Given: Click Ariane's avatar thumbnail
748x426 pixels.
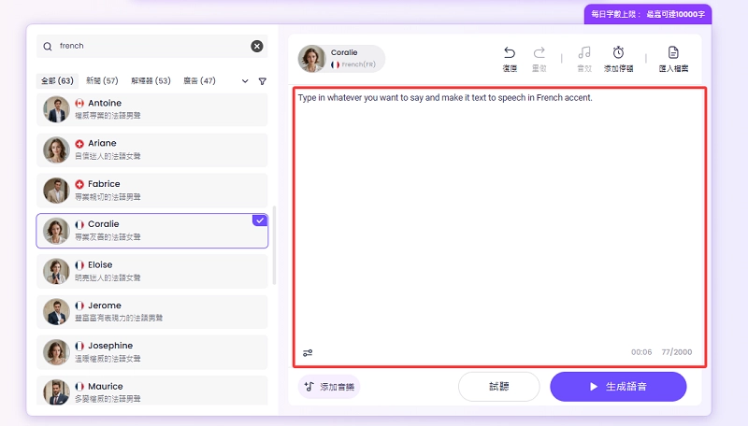Looking at the screenshot, I should (x=56, y=149).
